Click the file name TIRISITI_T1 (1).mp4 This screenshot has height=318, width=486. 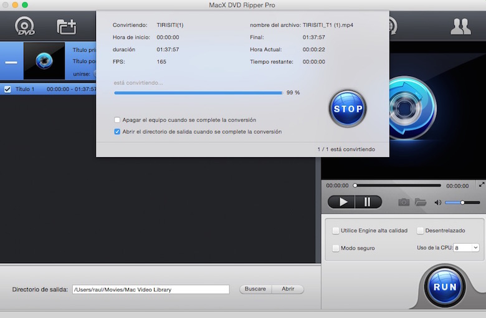pos(328,25)
